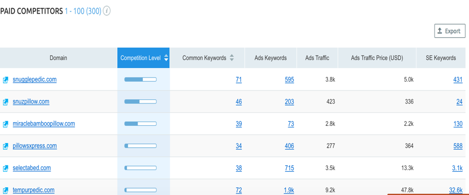The width and height of the screenshot is (469, 195).
Task: Sort by Competition Level arrows
Action: [166, 58]
